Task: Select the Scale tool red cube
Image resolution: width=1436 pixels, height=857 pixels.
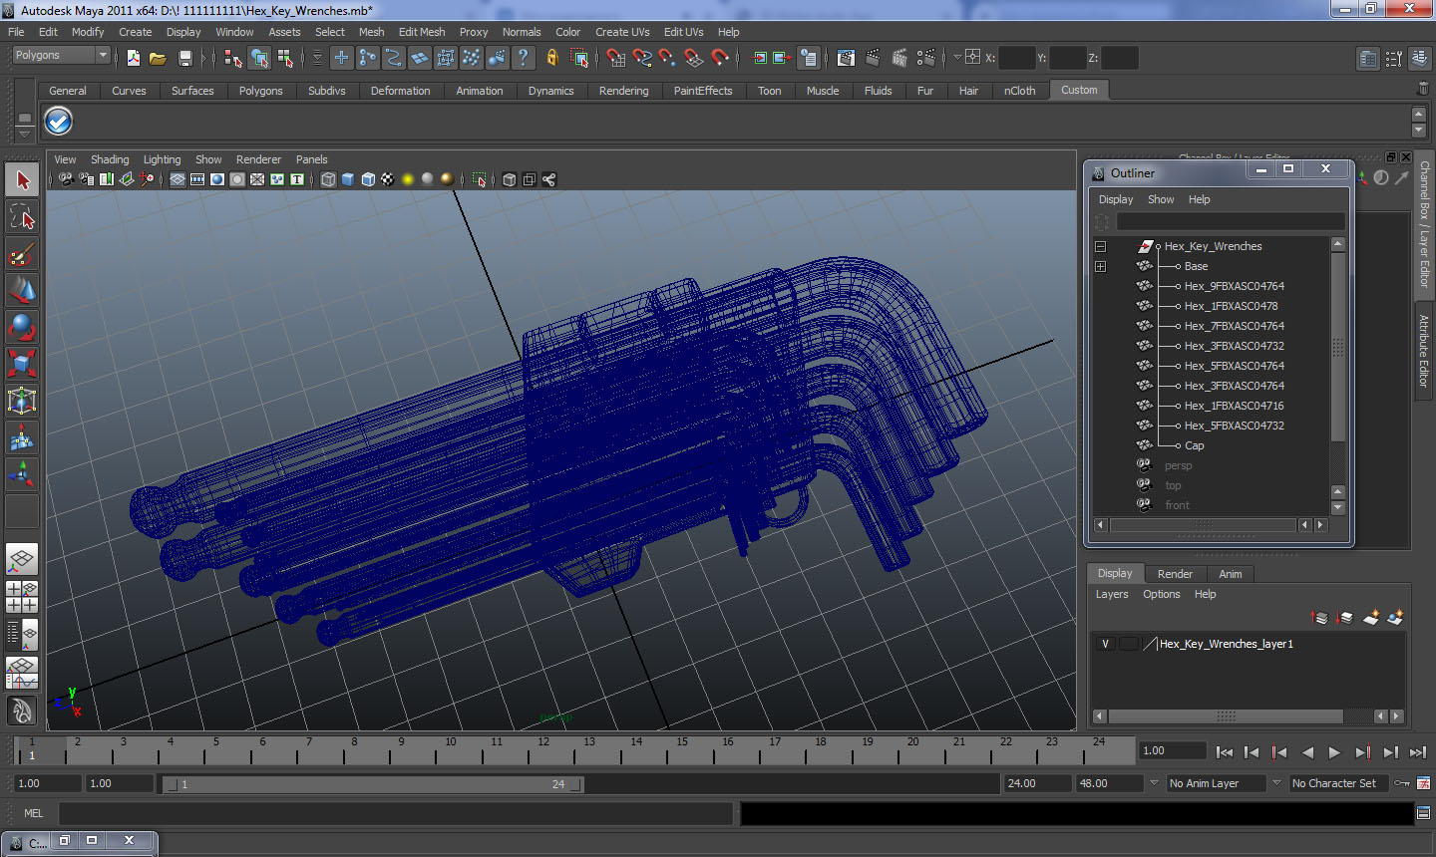Action: (x=22, y=364)
